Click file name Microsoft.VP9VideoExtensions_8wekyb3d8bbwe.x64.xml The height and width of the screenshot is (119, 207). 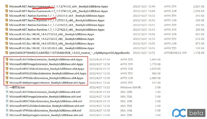[45, 110]
